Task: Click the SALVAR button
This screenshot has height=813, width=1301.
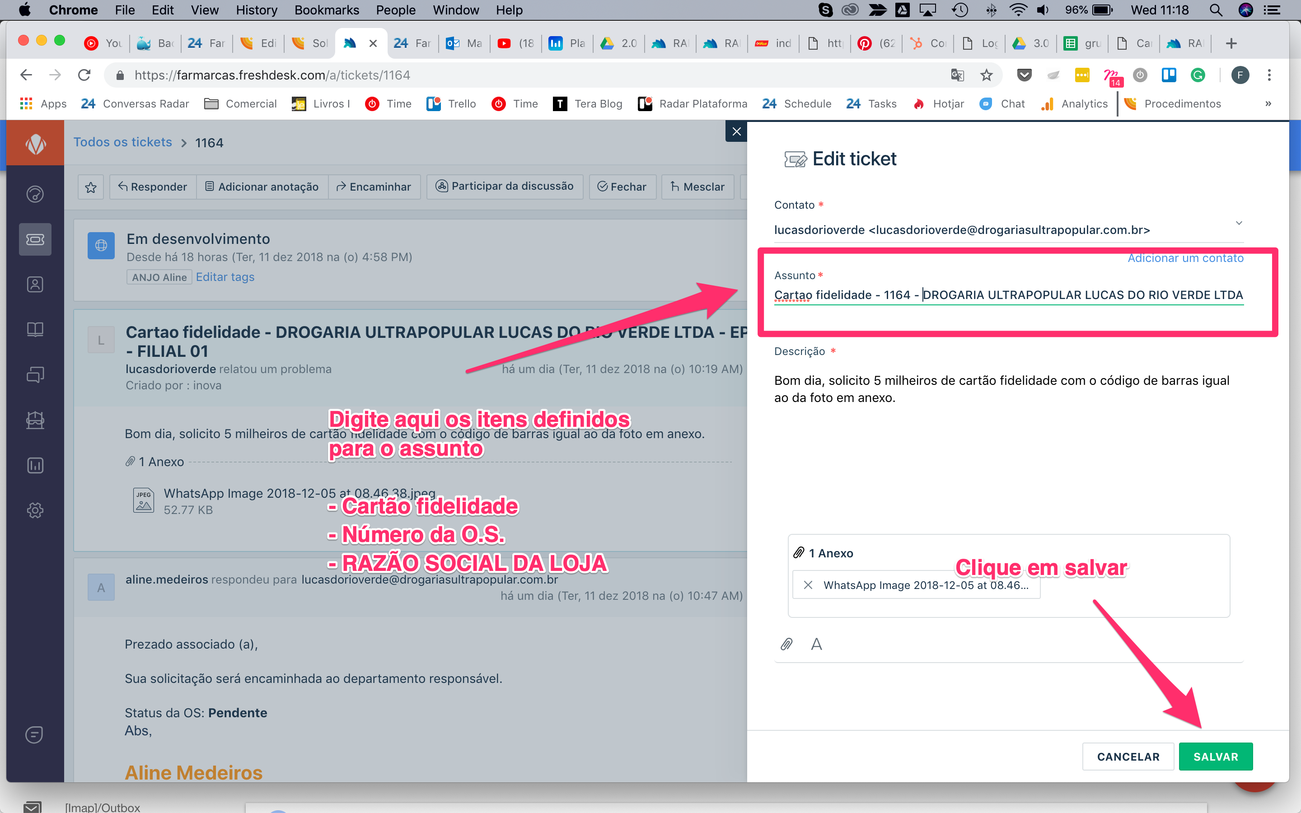Action: (1216, 757)
